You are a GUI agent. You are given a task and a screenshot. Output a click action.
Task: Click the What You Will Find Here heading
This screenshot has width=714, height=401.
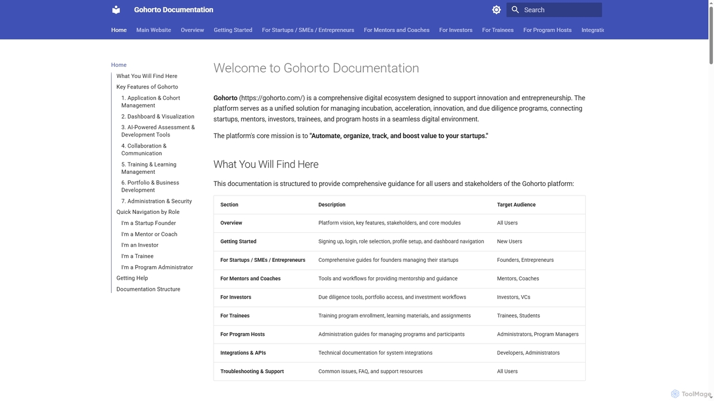point(266,164)
